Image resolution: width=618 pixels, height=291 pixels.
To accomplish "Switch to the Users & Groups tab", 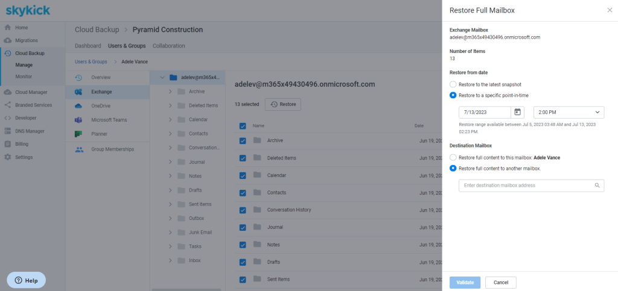I will coord(127,46).
